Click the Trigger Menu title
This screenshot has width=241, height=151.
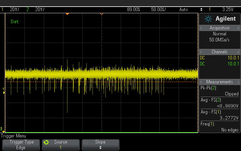(13, 136)
